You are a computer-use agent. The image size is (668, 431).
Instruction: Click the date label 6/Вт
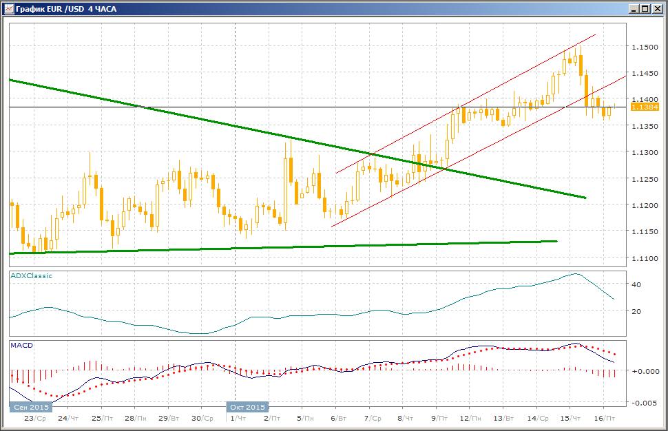(339, 418)
